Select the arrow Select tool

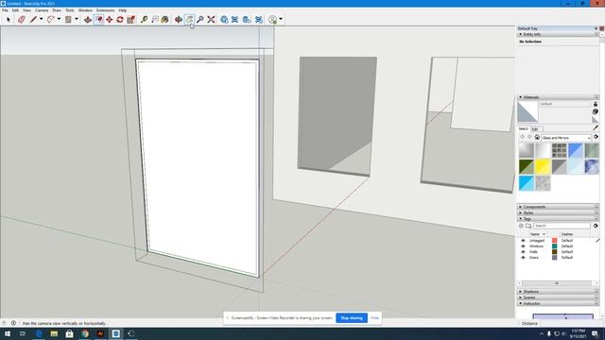[9, 19]
